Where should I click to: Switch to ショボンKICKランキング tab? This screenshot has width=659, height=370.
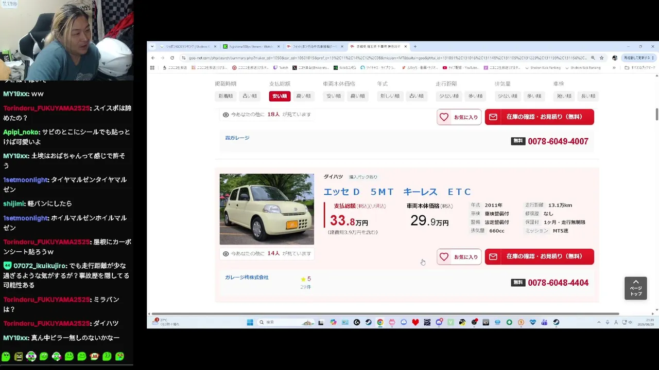coord(187,46)
